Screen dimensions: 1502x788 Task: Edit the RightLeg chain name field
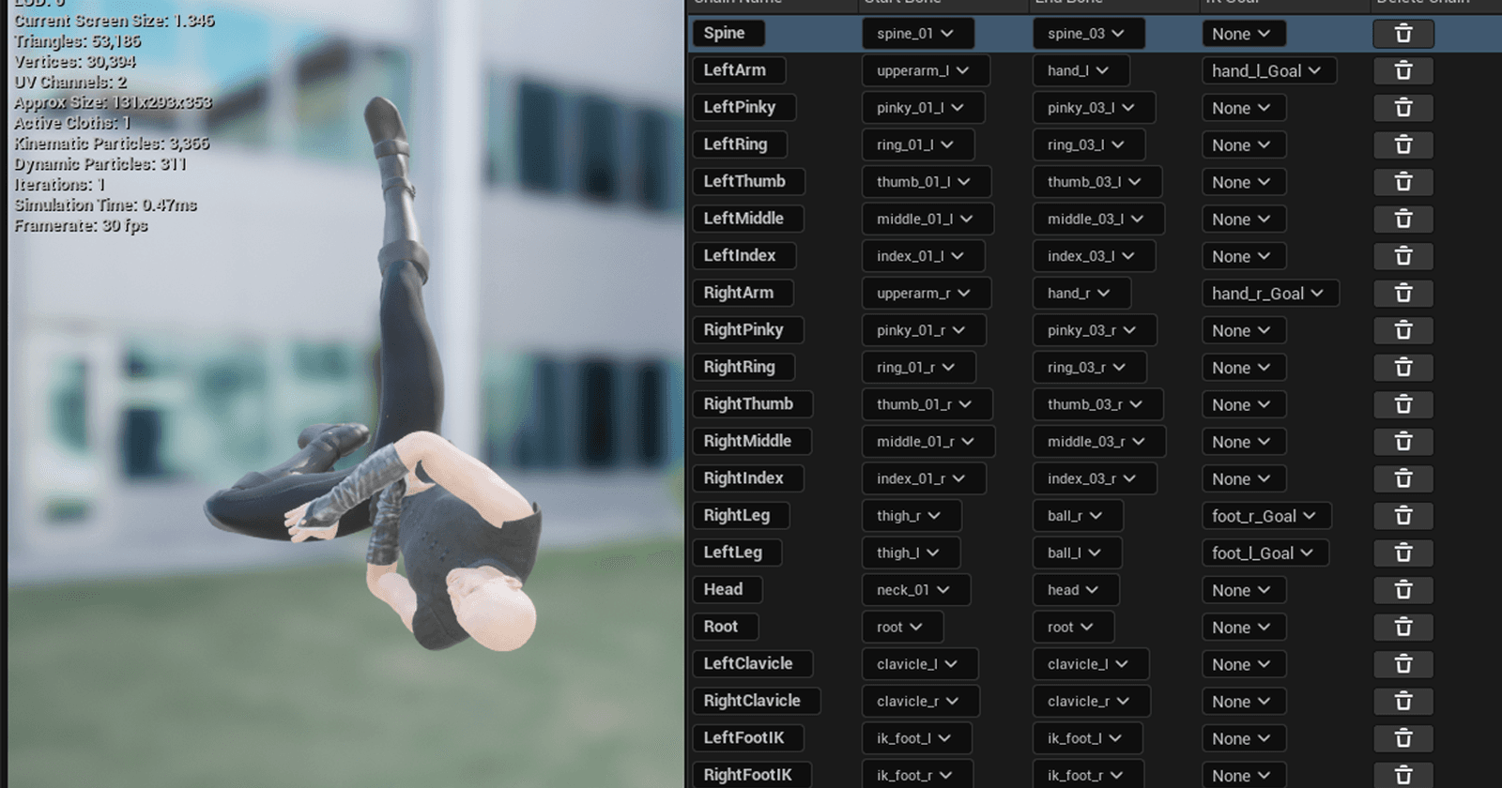pyautogui.click(x=741, y=516)
